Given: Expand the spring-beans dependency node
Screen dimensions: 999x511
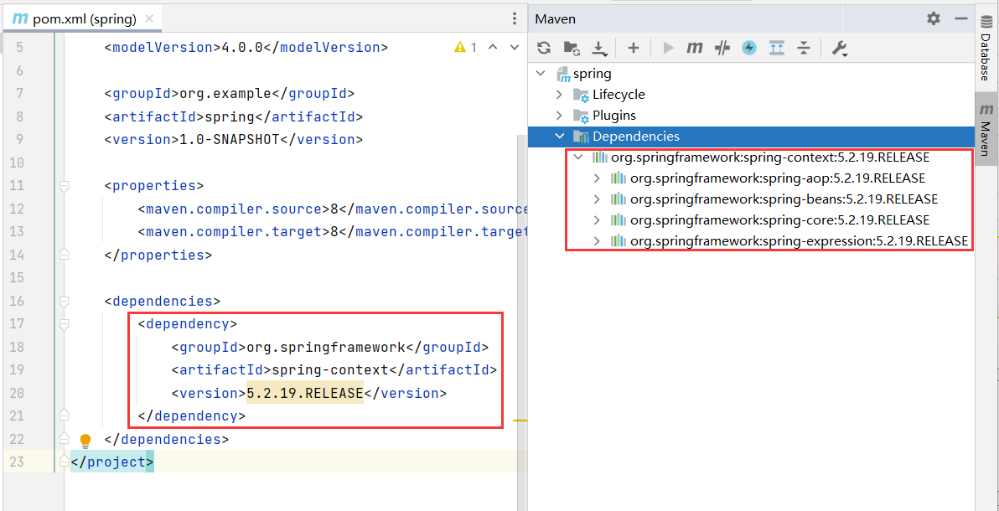Looking at the screenshot, I should point(597,199).
